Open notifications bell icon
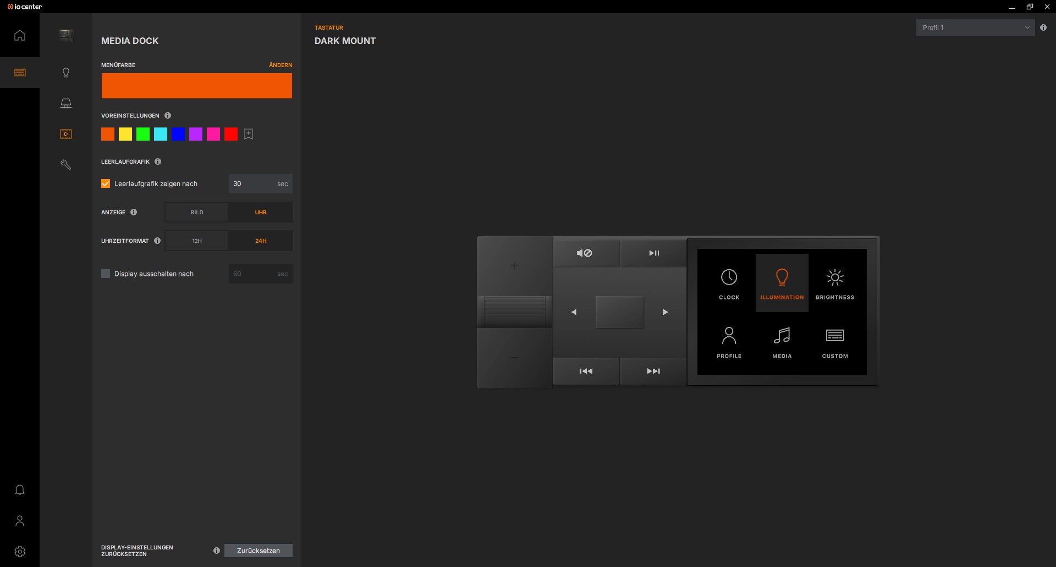The width and height of the screenshot is (1056, 567). (20, 490)
